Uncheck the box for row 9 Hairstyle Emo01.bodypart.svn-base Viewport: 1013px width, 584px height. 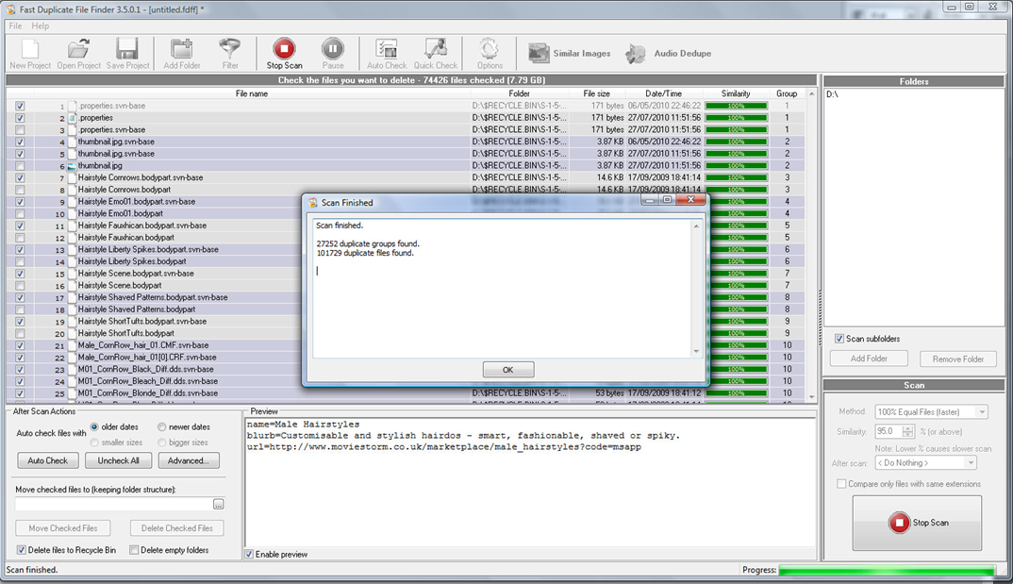pyautogui.click(x=20, y=202)
